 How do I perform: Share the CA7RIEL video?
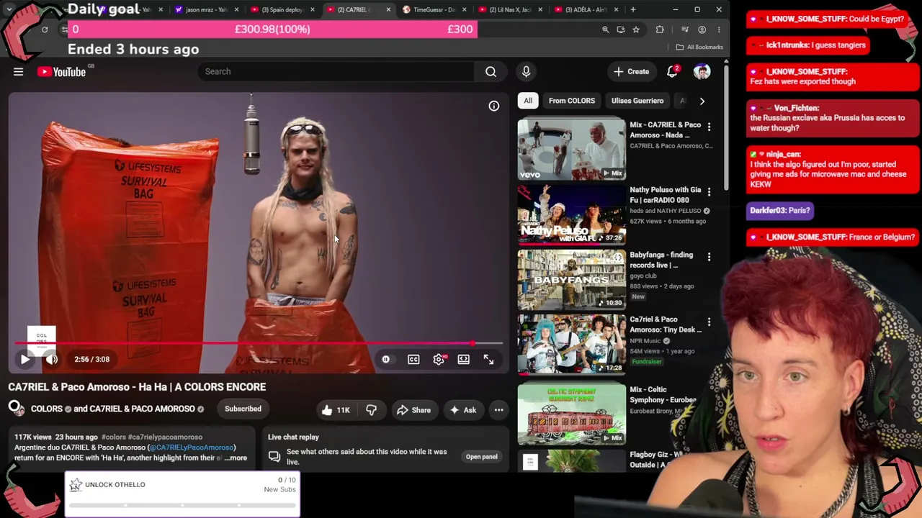click(413, 410)
